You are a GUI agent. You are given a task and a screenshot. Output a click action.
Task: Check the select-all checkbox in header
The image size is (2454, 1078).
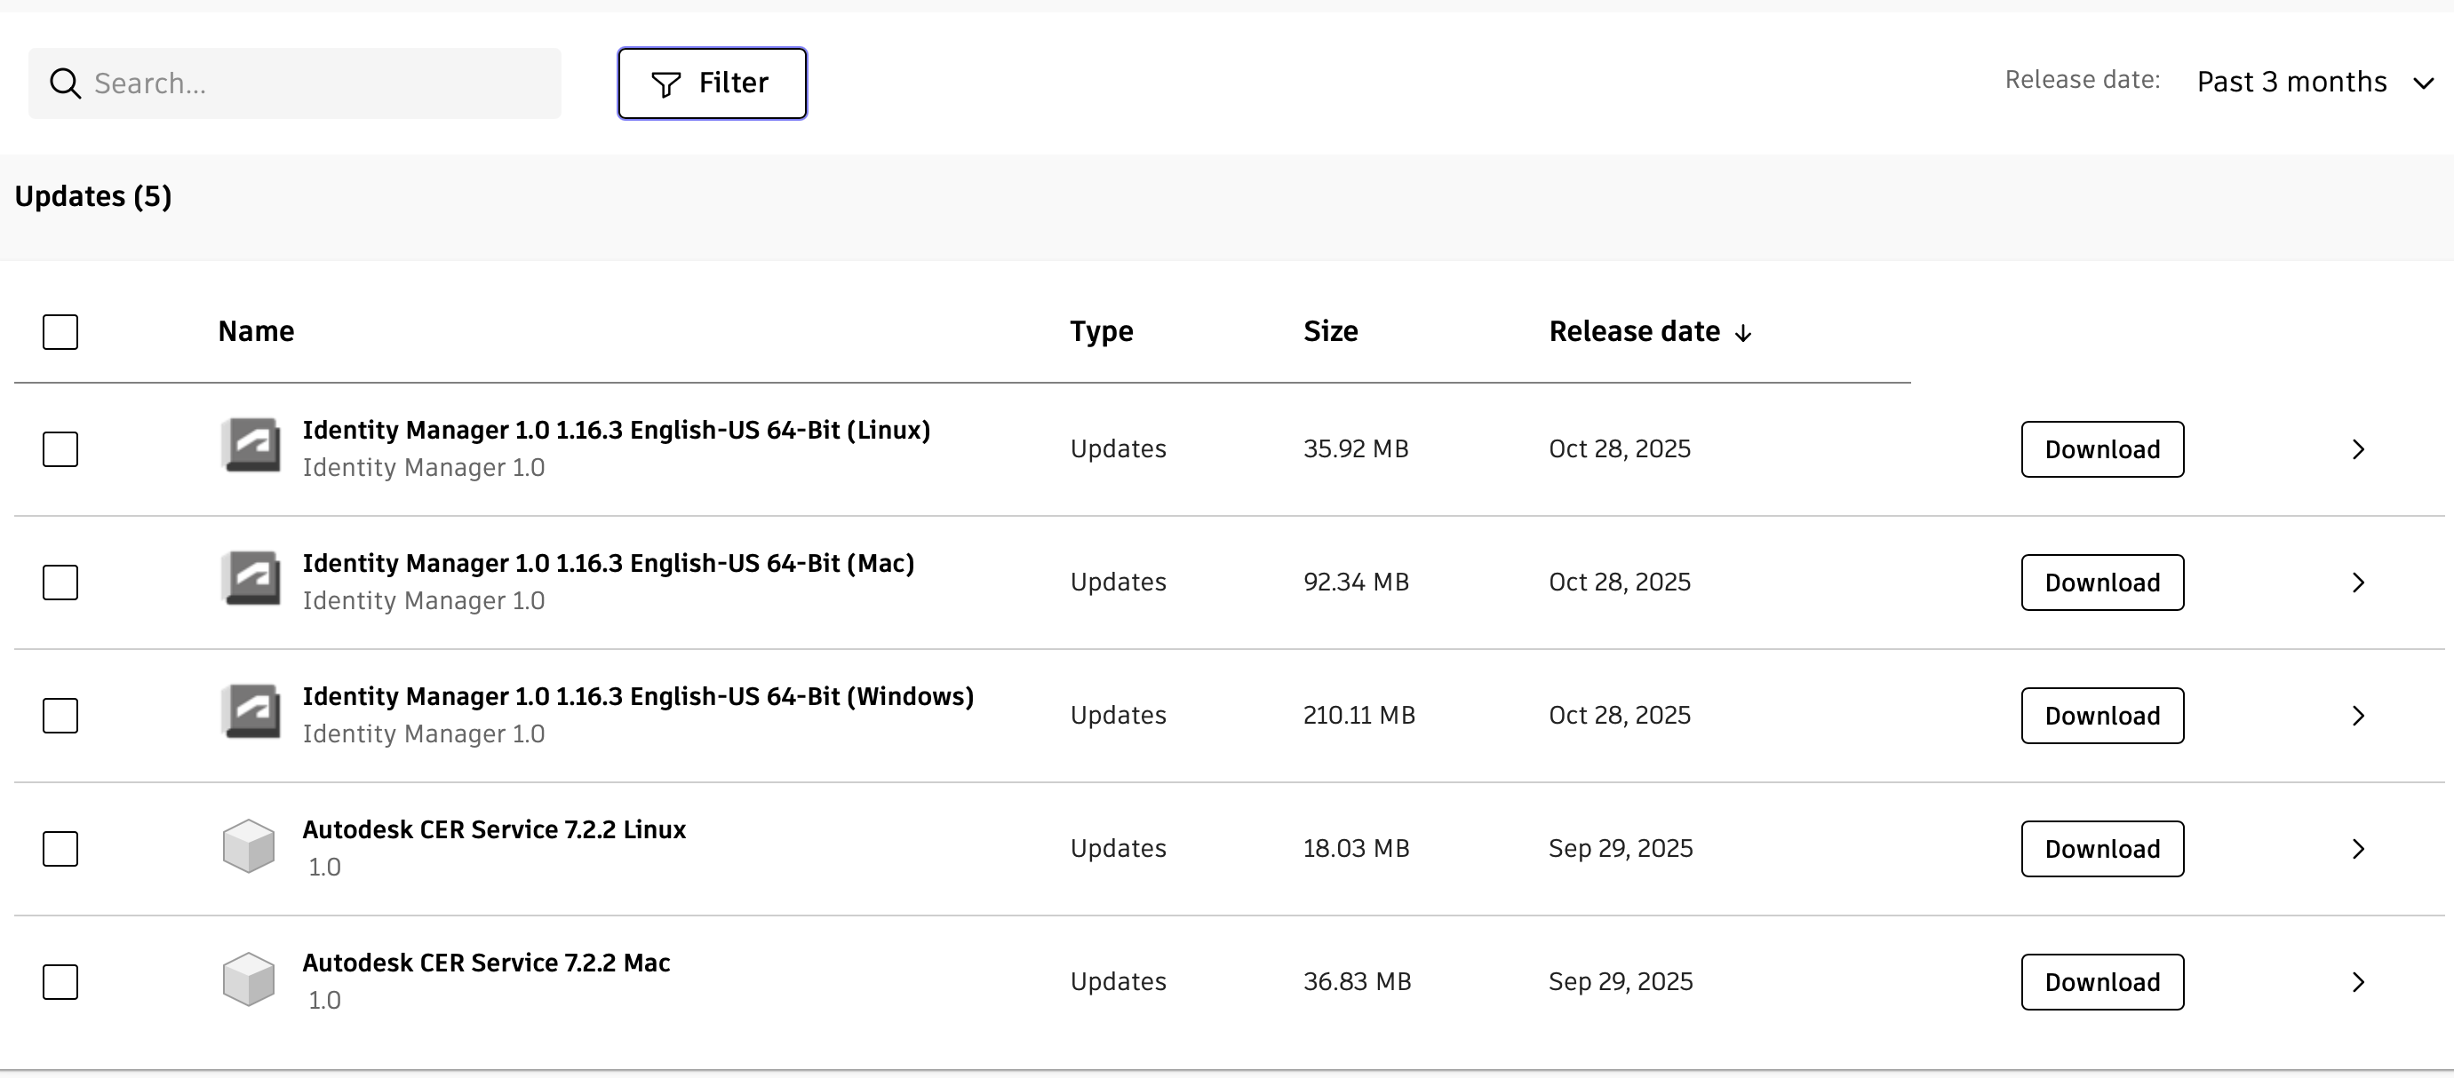pos(60,332)
